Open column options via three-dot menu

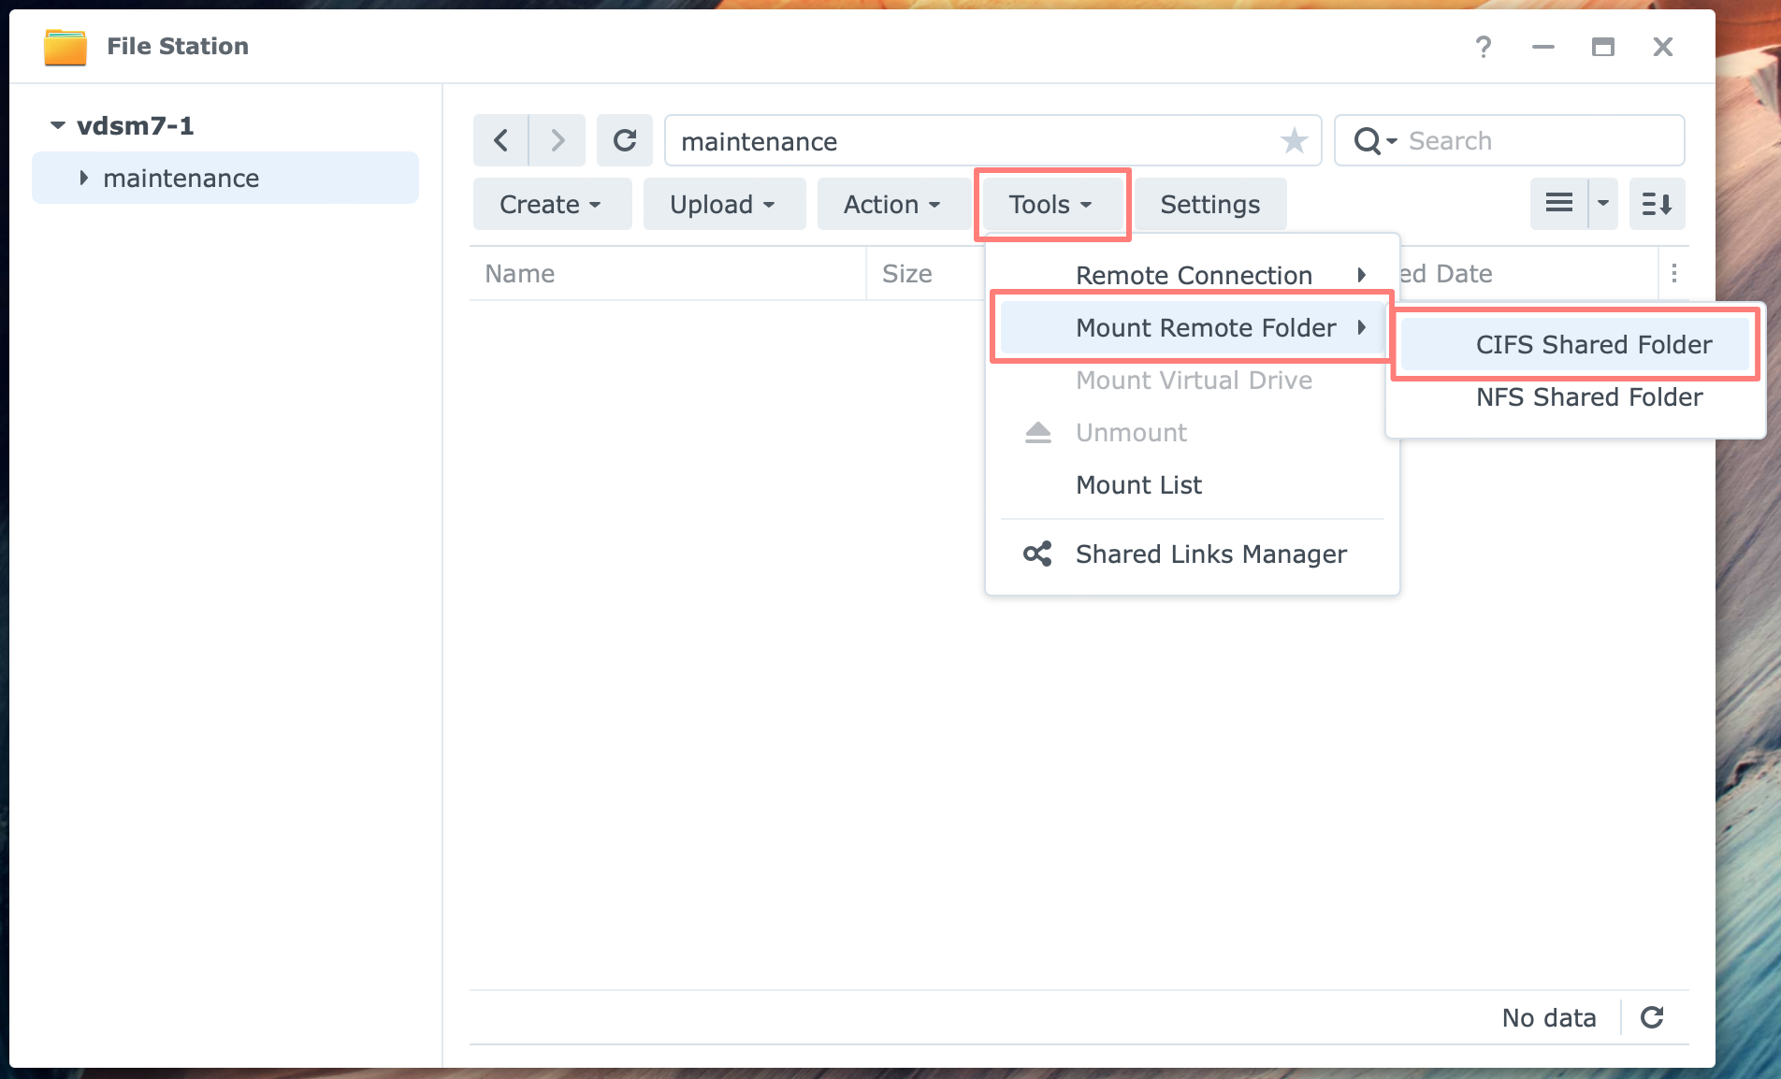1674,273
